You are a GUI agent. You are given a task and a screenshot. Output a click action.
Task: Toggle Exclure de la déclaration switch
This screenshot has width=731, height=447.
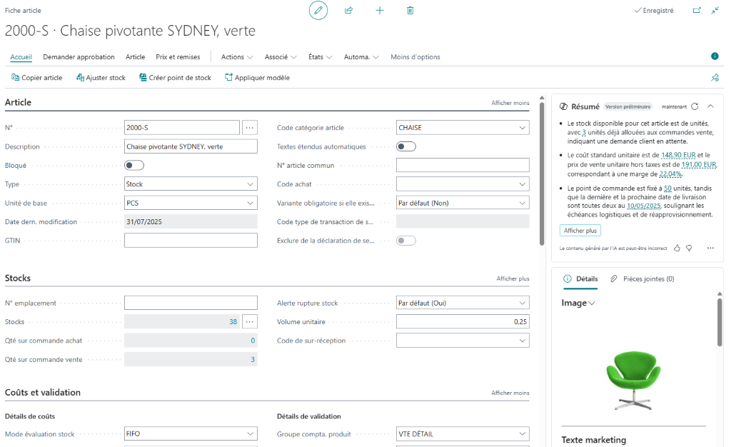[406, 241]
